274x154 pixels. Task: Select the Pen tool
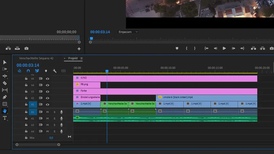click(5, 97)
